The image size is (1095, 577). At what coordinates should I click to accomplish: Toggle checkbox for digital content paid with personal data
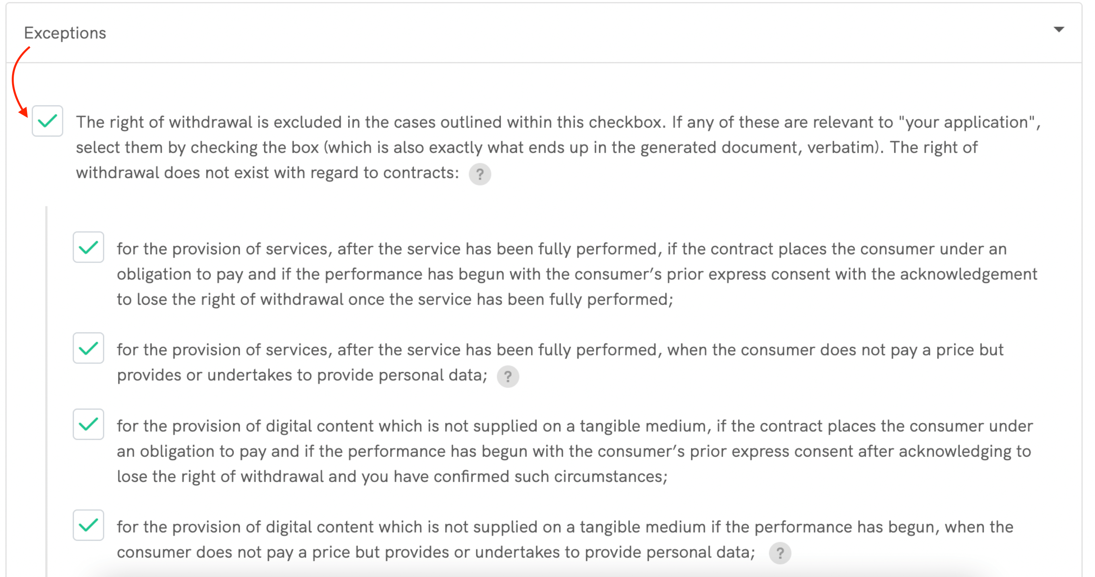click(x=88, y=525)
